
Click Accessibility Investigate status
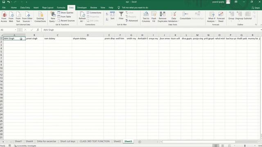click(x=25, y=146)
